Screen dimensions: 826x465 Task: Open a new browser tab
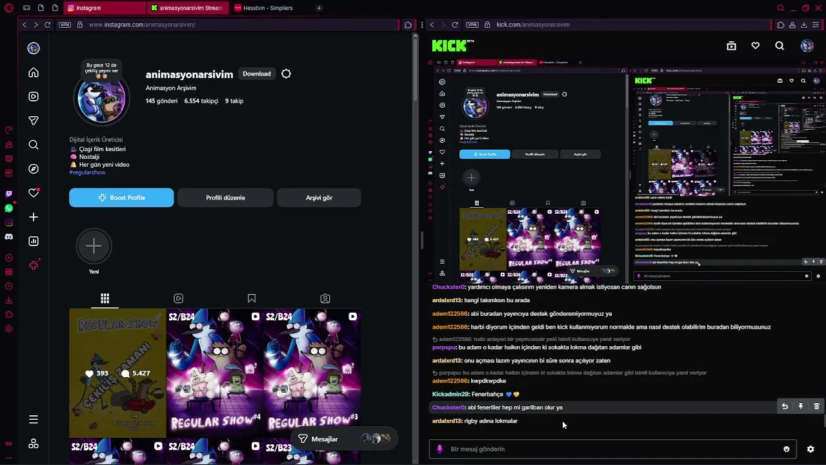pyautogui.click(x=319, y=8)
